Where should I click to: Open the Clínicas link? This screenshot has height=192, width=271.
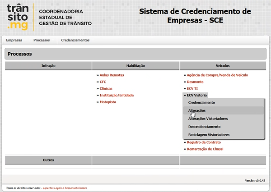coord(106,88)
